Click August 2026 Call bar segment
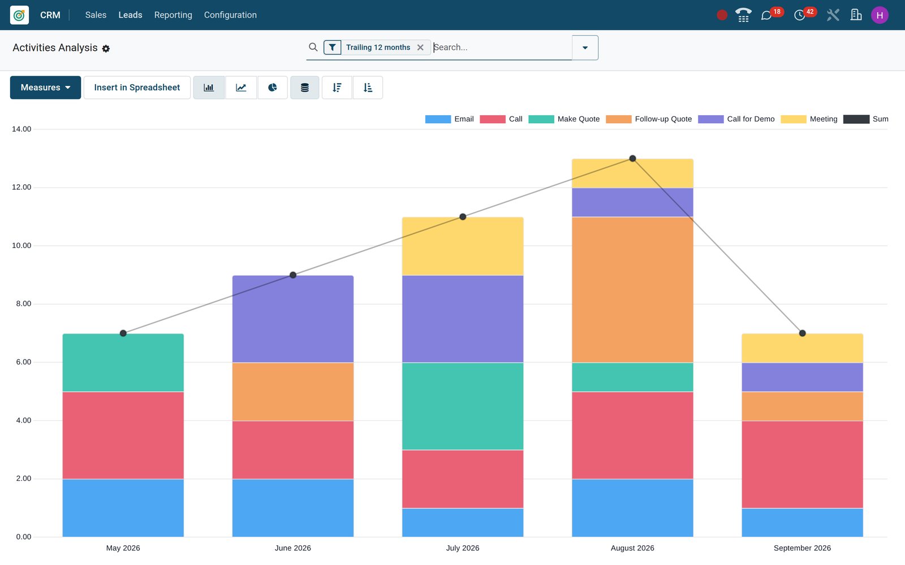 [x=632, y=436]
